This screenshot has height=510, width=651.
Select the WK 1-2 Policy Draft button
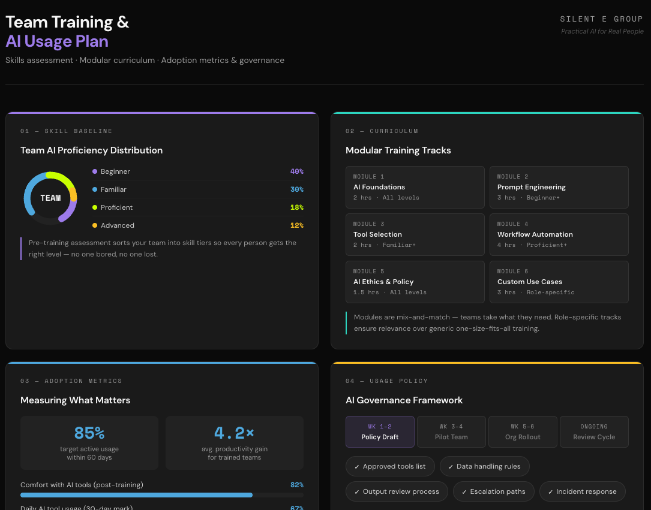380,431
